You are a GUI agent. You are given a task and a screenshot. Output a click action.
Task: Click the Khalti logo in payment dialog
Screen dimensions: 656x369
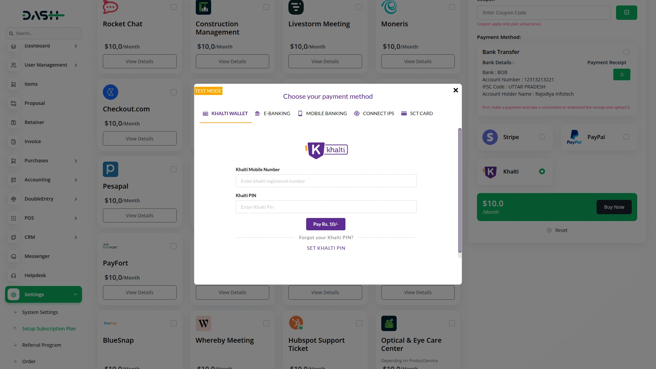326,150
